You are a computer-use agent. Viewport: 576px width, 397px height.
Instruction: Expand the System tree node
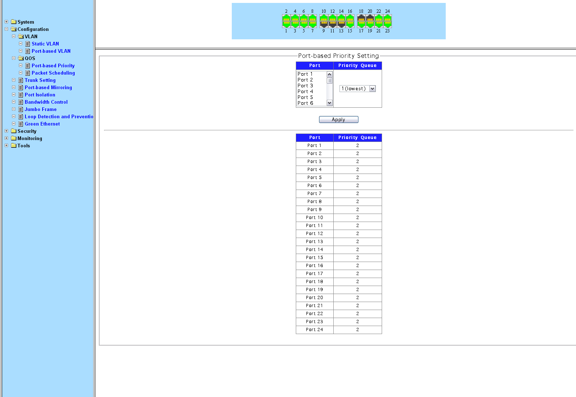pos(6,22)
